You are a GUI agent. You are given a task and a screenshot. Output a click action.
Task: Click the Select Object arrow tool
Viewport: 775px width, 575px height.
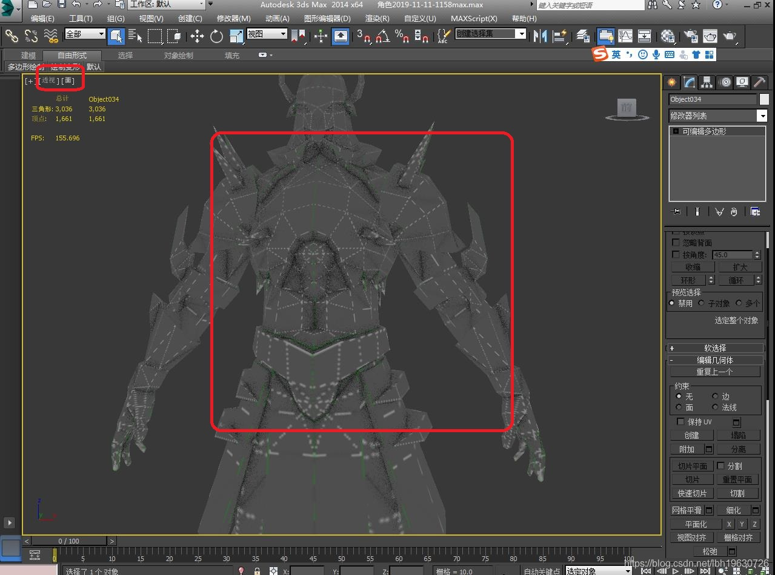(x=116, y=36)
